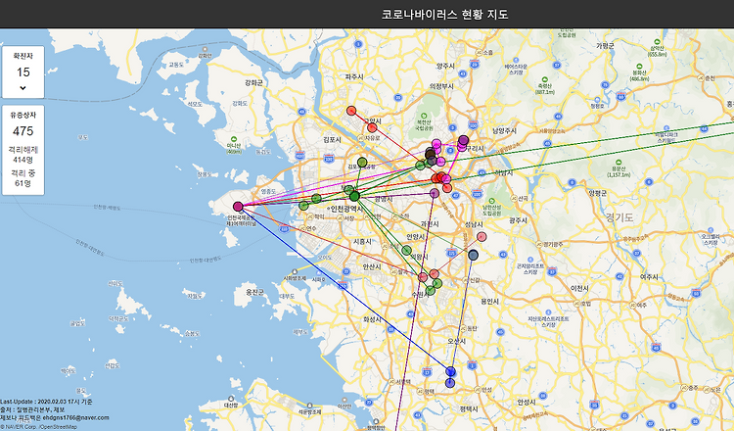The width and height of the screenshot is (734, 431).
Task: Click the 가평군 label
Action: tap(605, 45)
